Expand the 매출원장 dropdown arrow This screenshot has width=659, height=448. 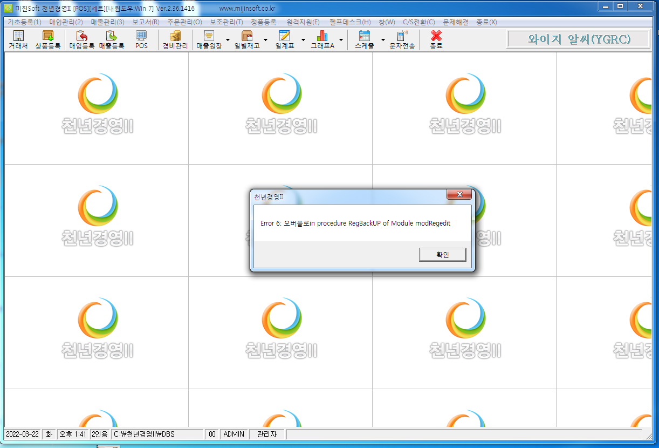228,40
